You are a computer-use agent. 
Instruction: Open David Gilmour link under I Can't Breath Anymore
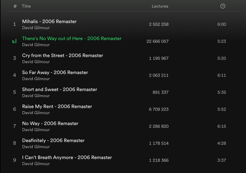(36, 164)
